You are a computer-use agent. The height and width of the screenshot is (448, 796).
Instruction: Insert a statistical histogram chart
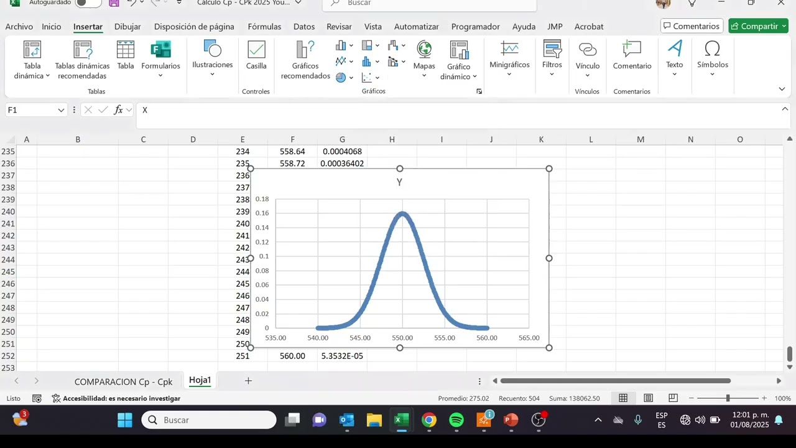[367, 62]
